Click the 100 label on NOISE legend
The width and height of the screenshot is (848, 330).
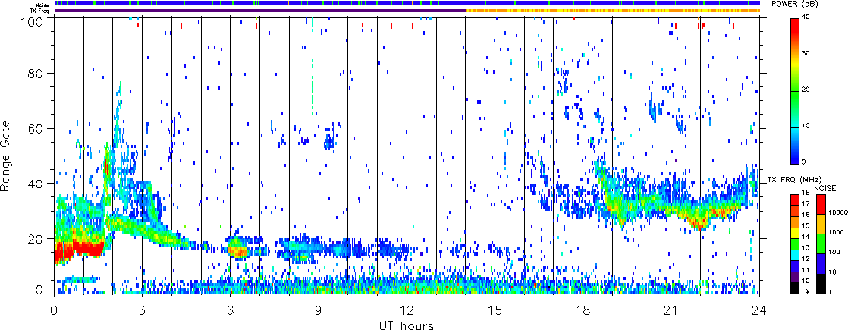click(x=834, y=252)
